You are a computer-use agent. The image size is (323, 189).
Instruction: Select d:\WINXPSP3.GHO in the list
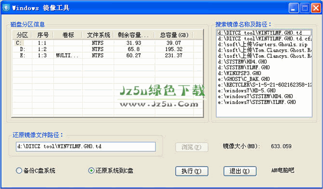[x=264, y=73]
